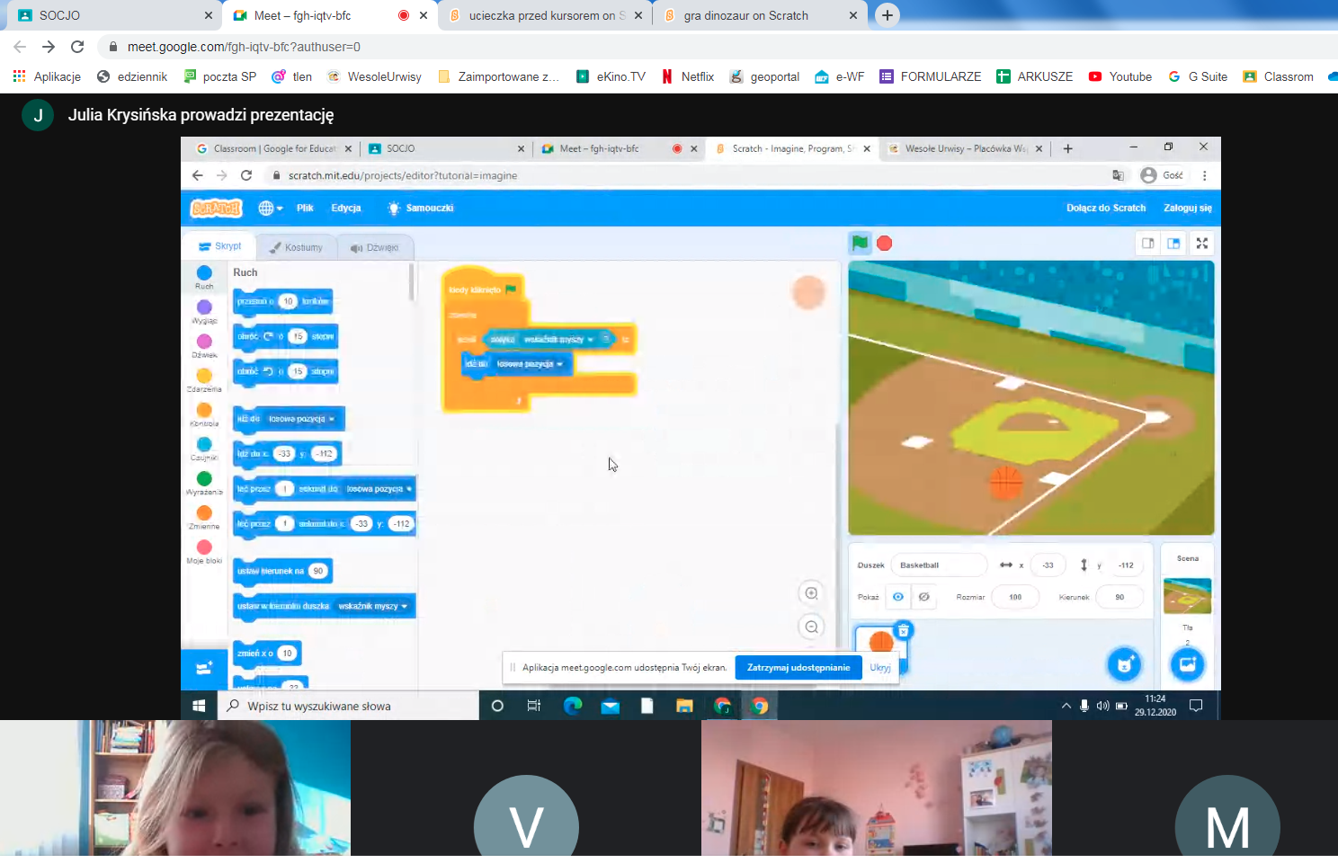1338x863 pixels.
Task: Open the language globe dropdown
Action: click(270, 208)
